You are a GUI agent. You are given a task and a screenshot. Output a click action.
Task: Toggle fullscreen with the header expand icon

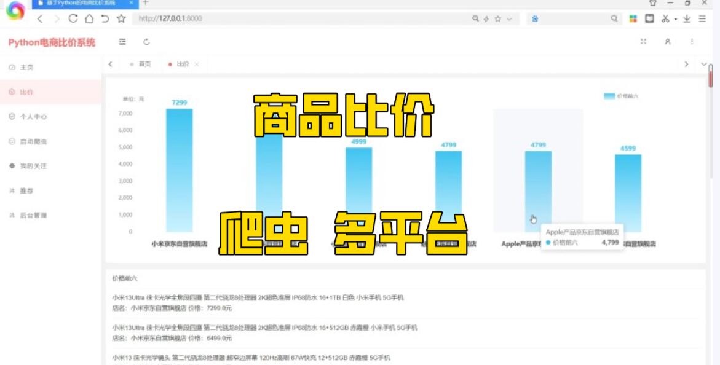[643, 41]
